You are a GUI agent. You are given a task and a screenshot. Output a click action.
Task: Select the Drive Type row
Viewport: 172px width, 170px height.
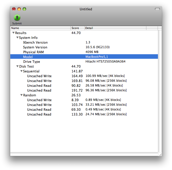tap(84, 62)
